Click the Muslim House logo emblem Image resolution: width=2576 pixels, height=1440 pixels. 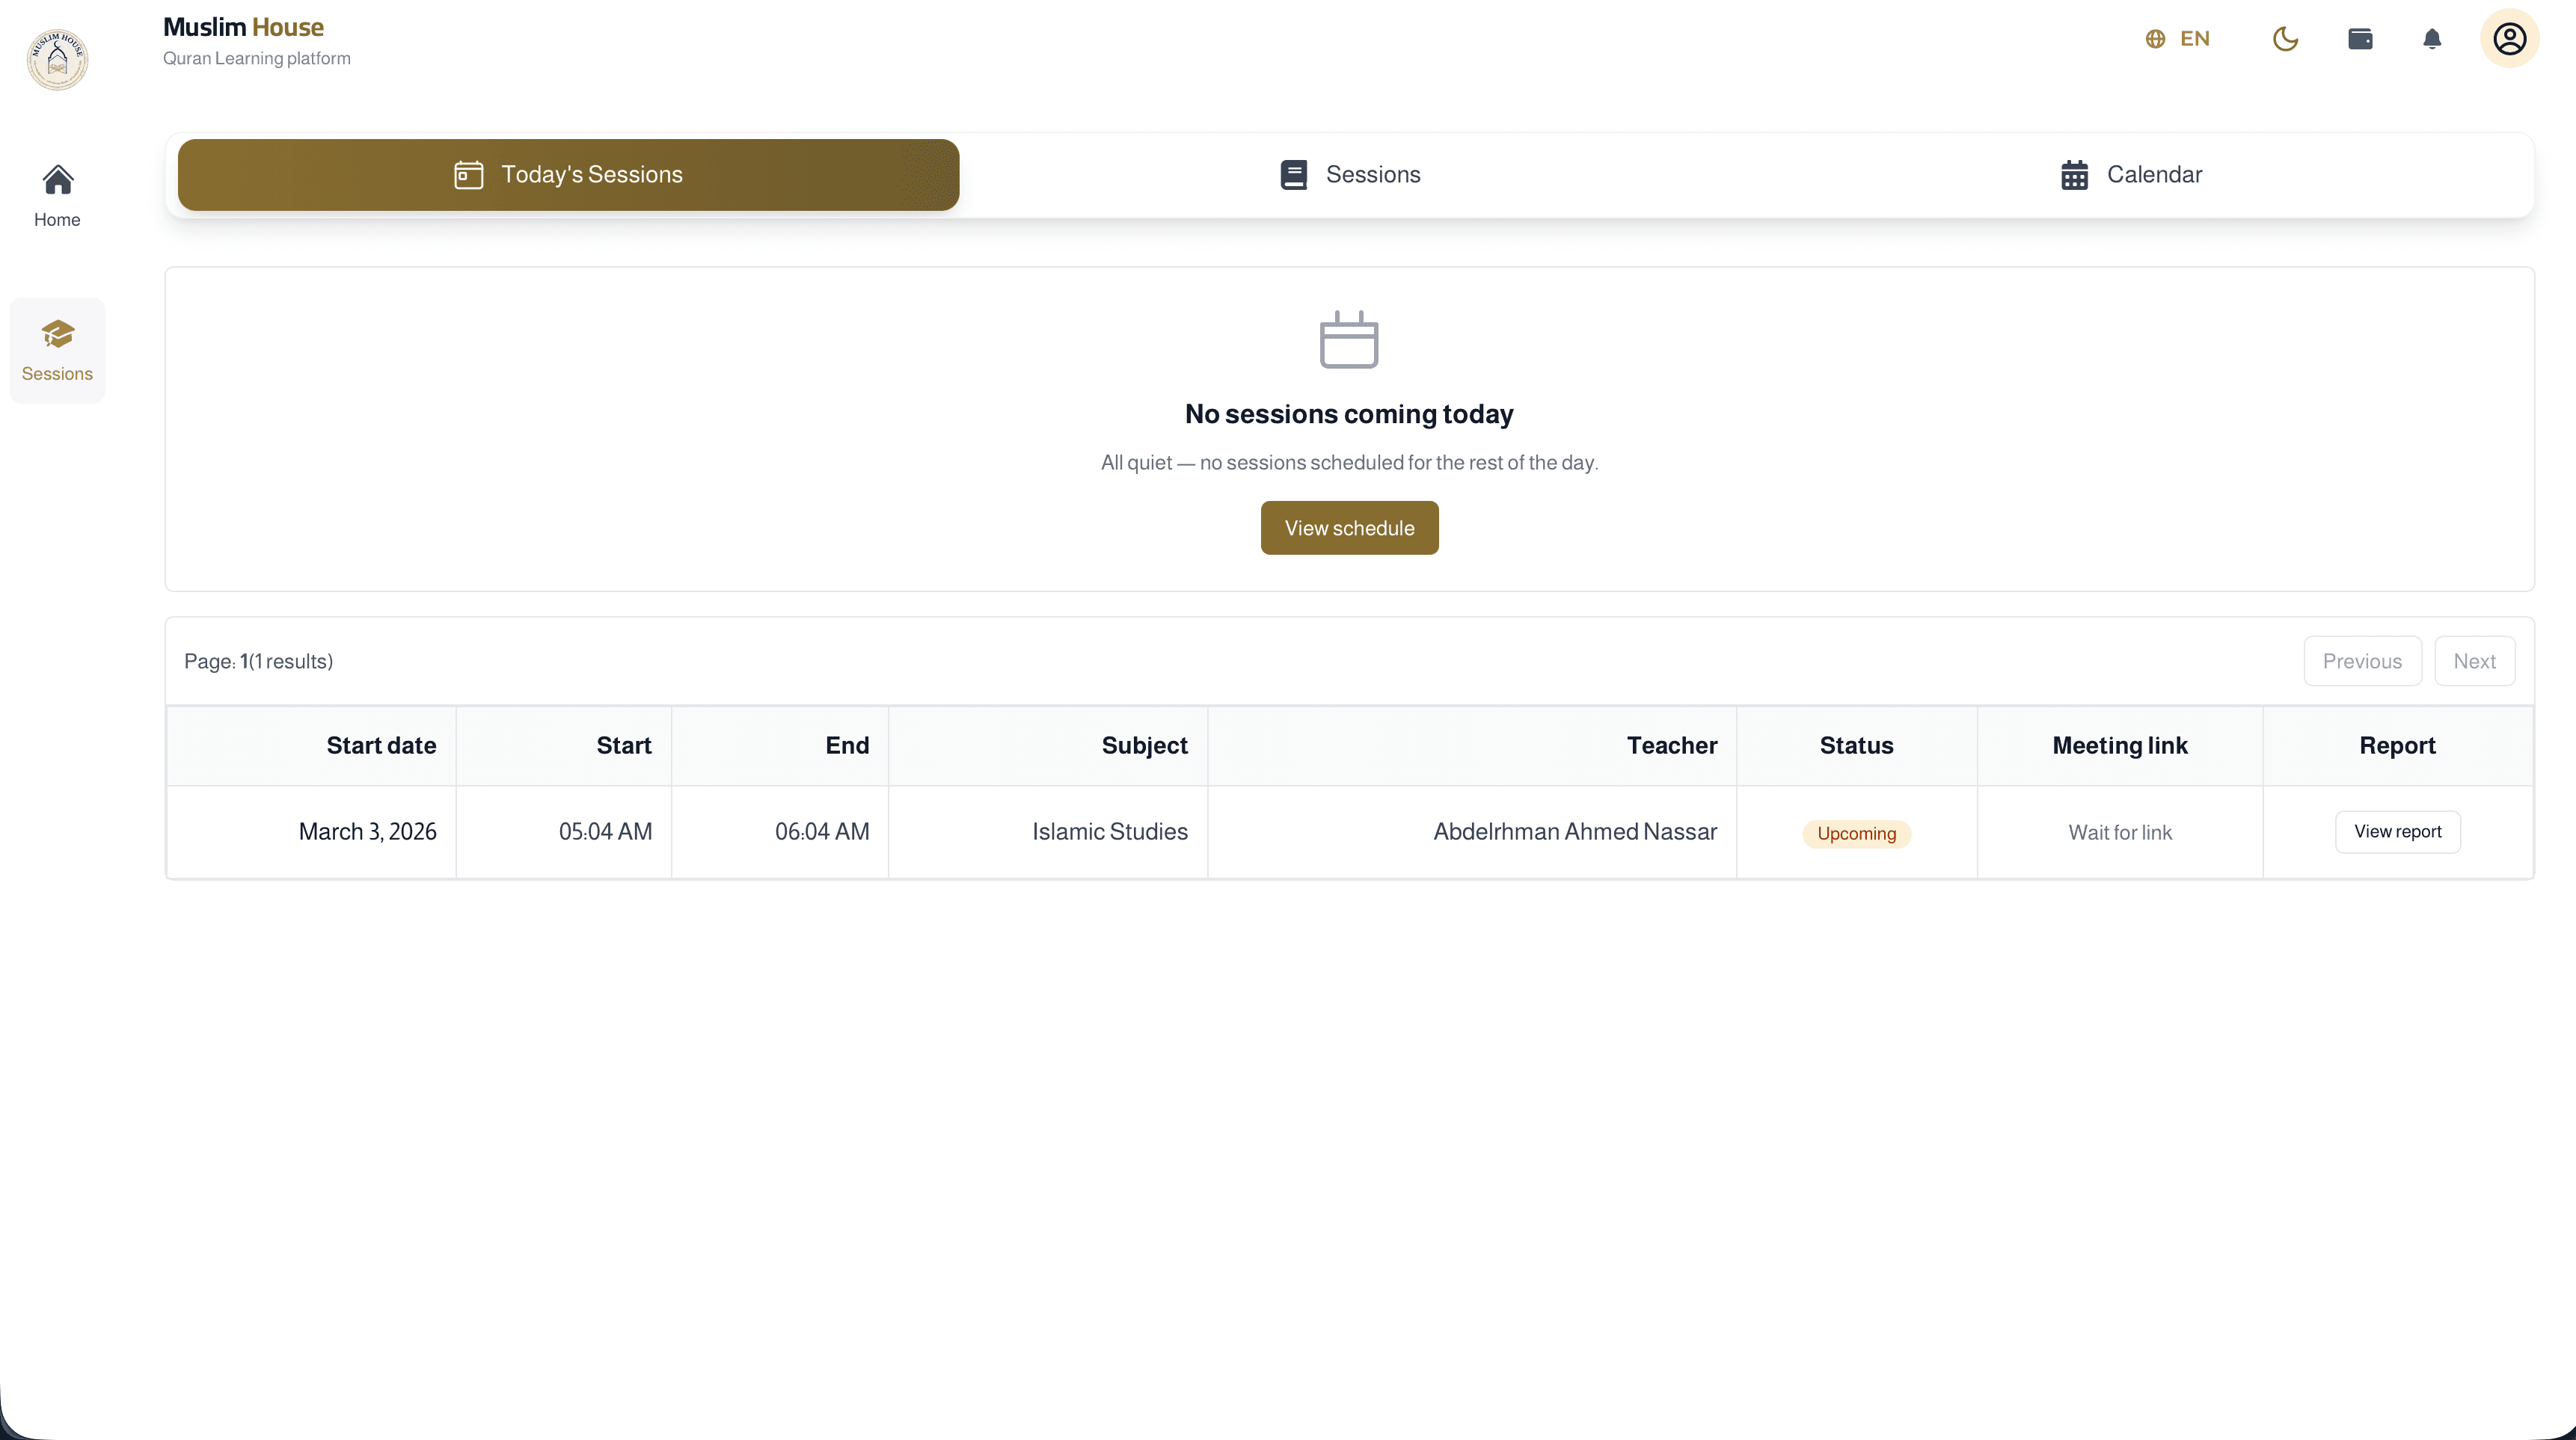[x=57, y=60]
